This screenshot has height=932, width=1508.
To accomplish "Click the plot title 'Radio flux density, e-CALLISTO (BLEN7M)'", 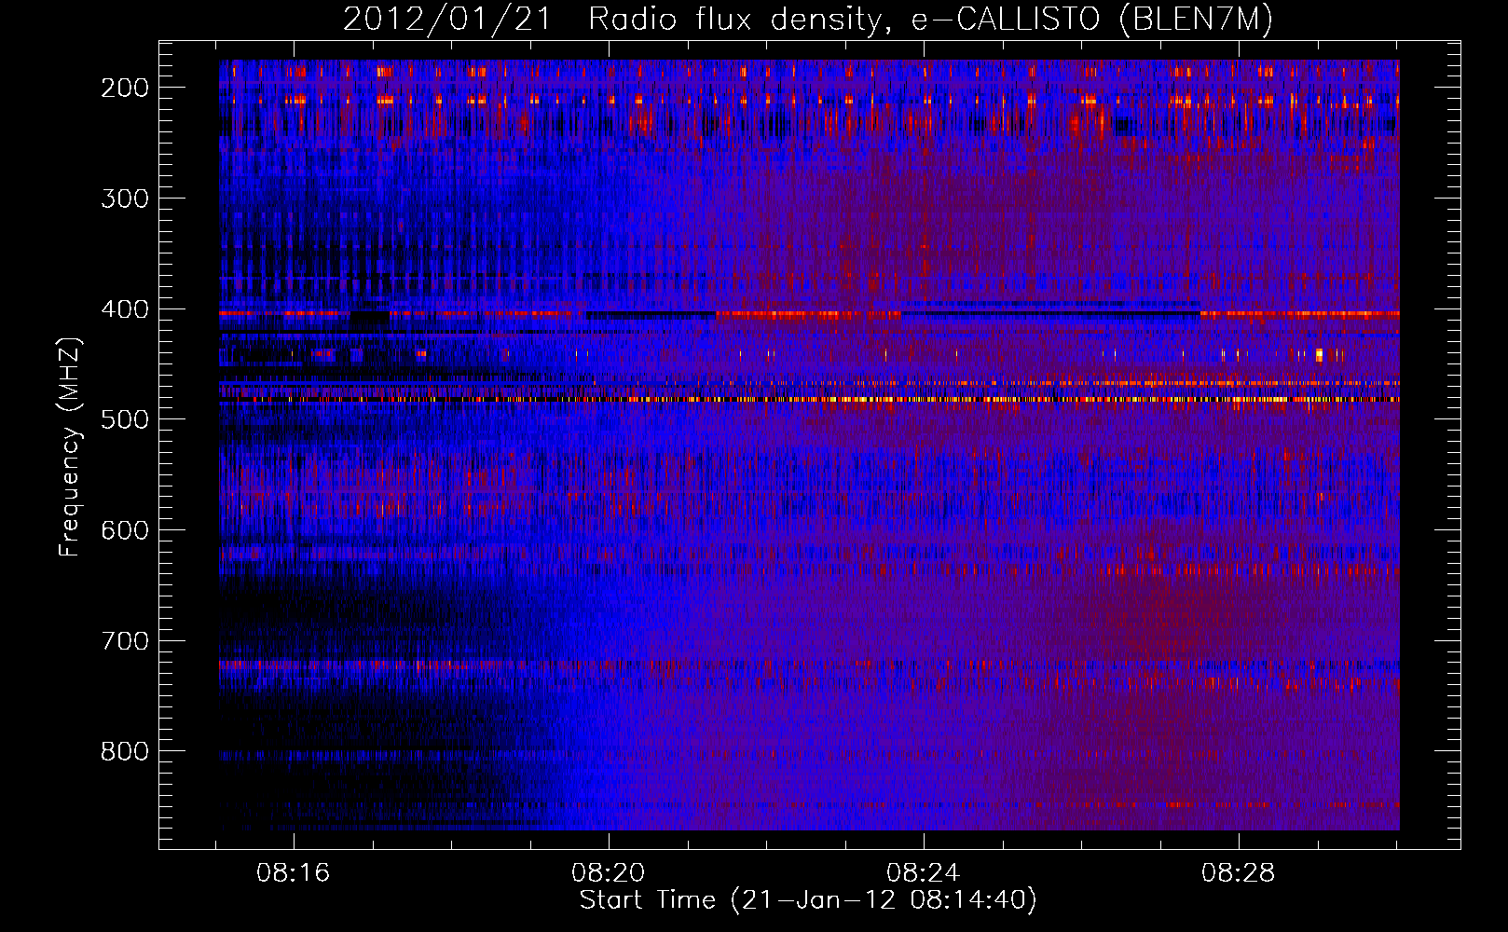I will [x=930, y=20].
